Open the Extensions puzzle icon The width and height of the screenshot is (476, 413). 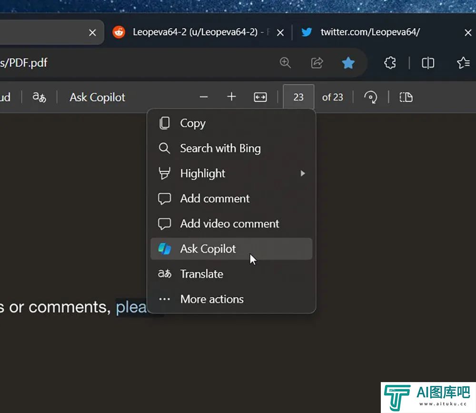[x=390, y=63]
